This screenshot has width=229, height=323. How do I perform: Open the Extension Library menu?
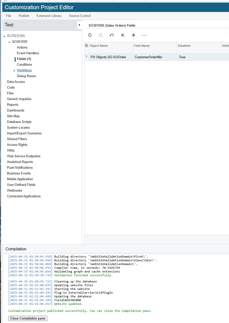[x=49, y=16]
